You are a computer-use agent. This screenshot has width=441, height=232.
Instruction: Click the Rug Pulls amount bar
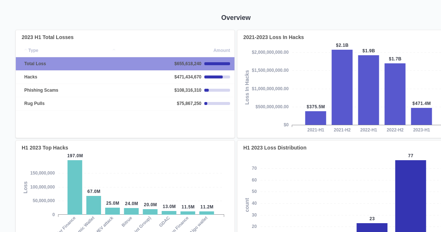point(217,103)
